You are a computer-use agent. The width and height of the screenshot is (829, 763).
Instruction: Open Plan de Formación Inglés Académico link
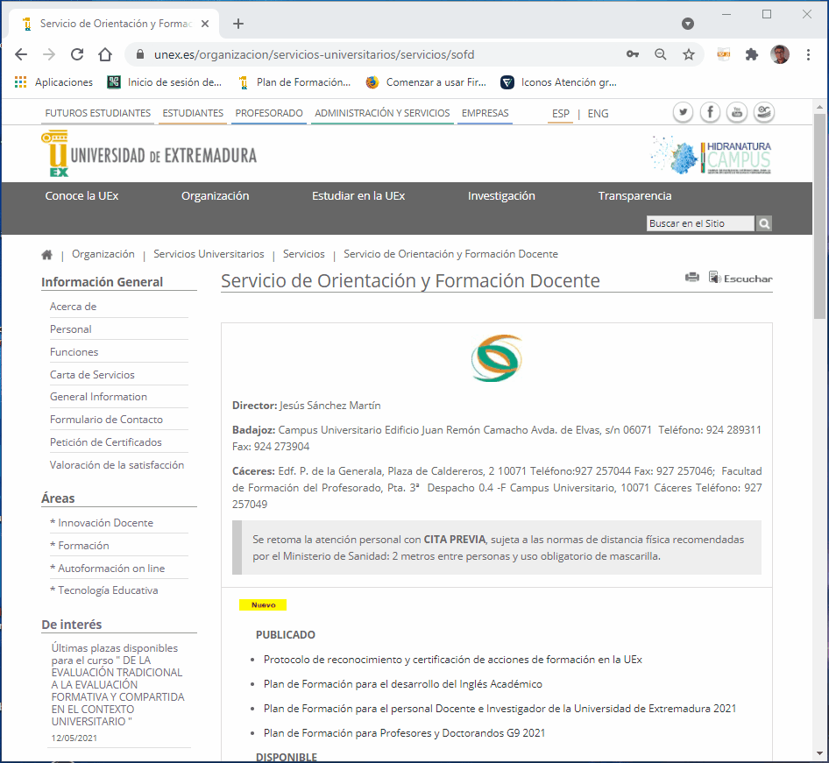coord(402,684)
